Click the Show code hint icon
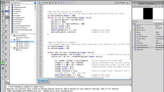 tap(53, 3)
